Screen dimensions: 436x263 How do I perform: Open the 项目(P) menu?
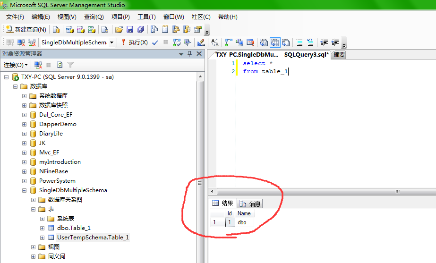click(120, 17)
